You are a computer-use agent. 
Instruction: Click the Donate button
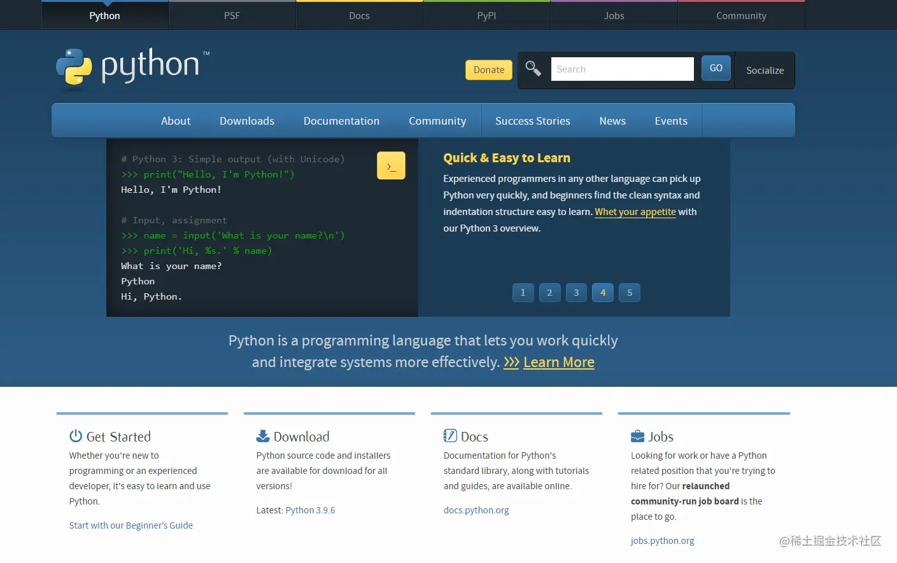coord(489,70)
